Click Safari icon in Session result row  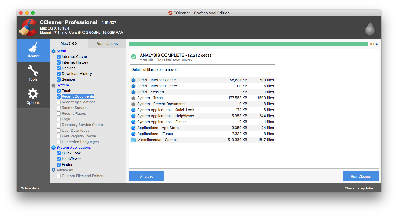[x=133, y=92]
